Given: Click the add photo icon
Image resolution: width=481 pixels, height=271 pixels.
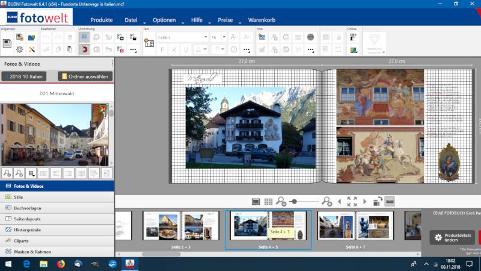Looking at the screenshot, I should pyautogui.click(x=262, y=37).
